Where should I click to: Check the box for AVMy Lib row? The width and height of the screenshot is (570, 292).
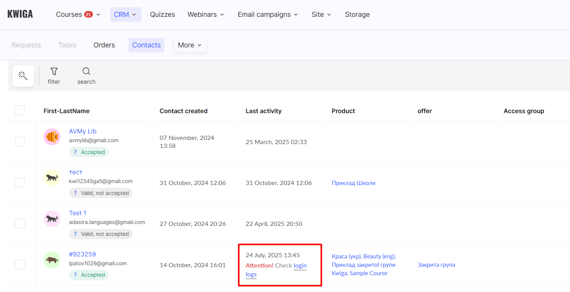point(19,141)
